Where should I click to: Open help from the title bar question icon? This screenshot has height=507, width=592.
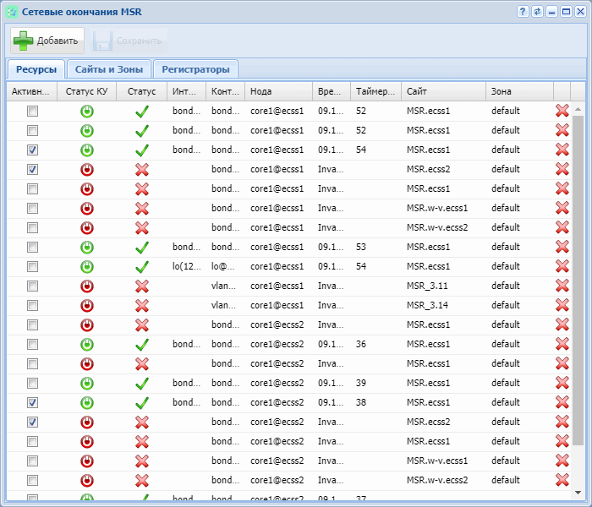[523, 11]
